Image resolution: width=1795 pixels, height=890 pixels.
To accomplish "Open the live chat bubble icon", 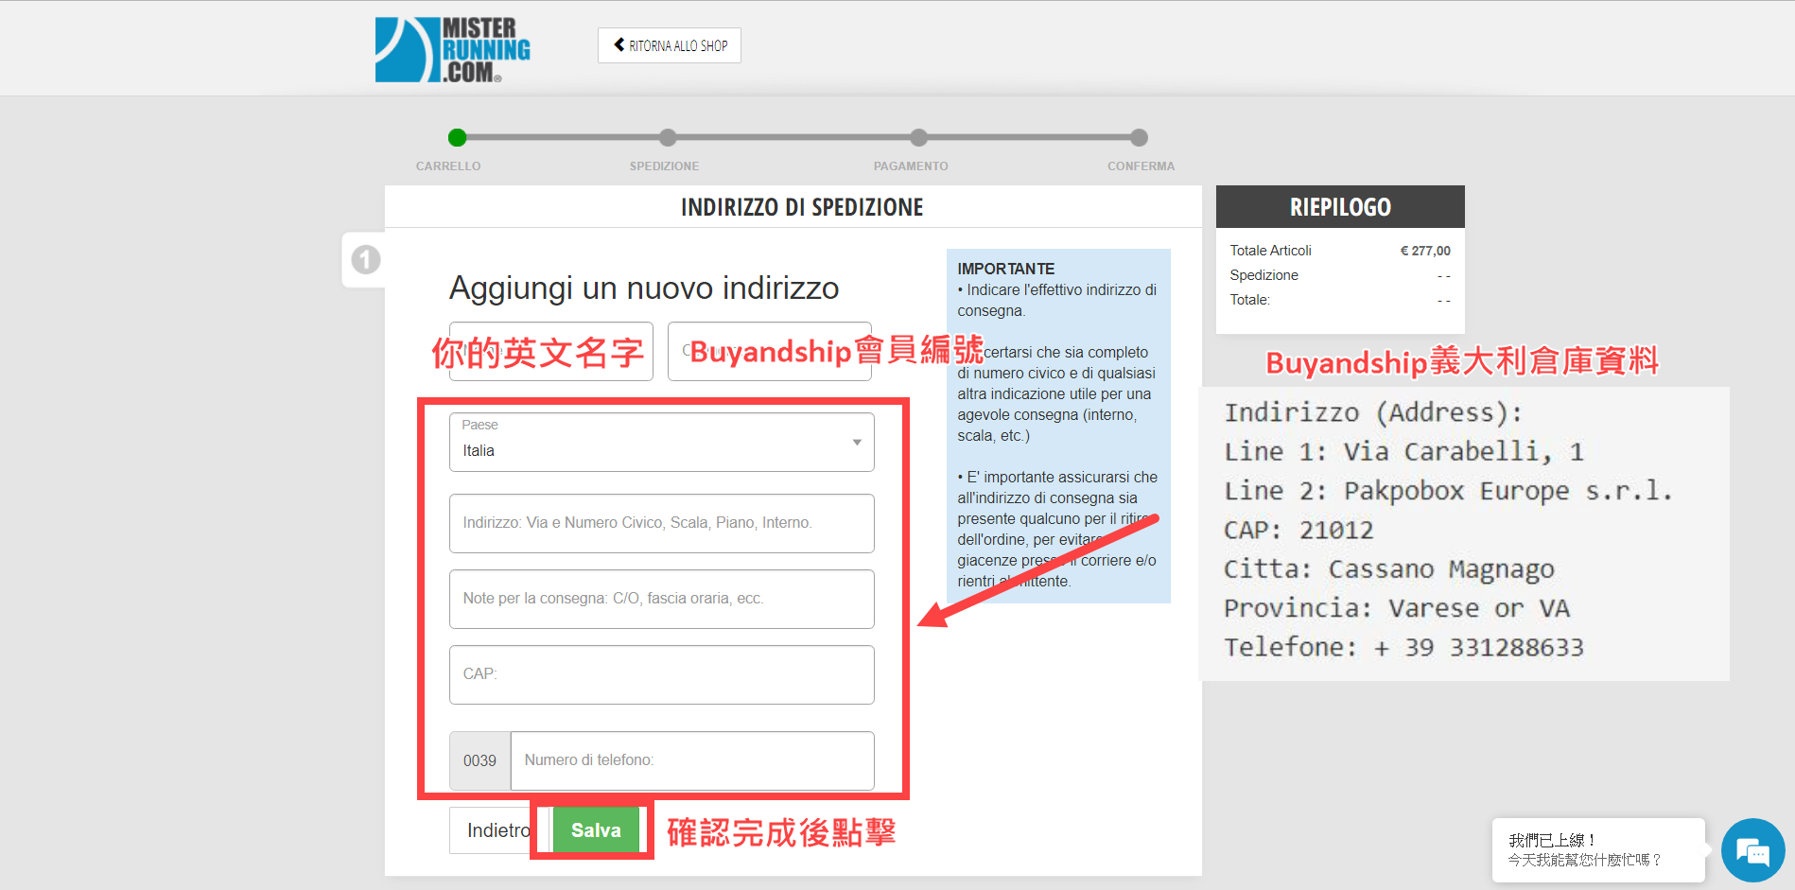I will click(1752, 850).
